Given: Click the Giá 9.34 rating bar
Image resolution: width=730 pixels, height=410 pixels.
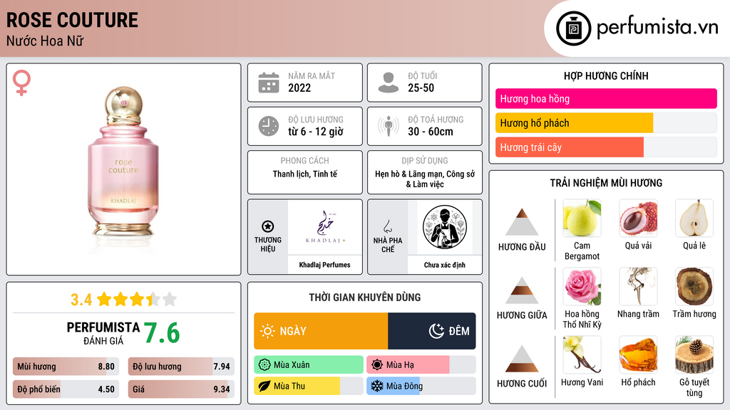Looking at the screenshot, I should 181,389.
